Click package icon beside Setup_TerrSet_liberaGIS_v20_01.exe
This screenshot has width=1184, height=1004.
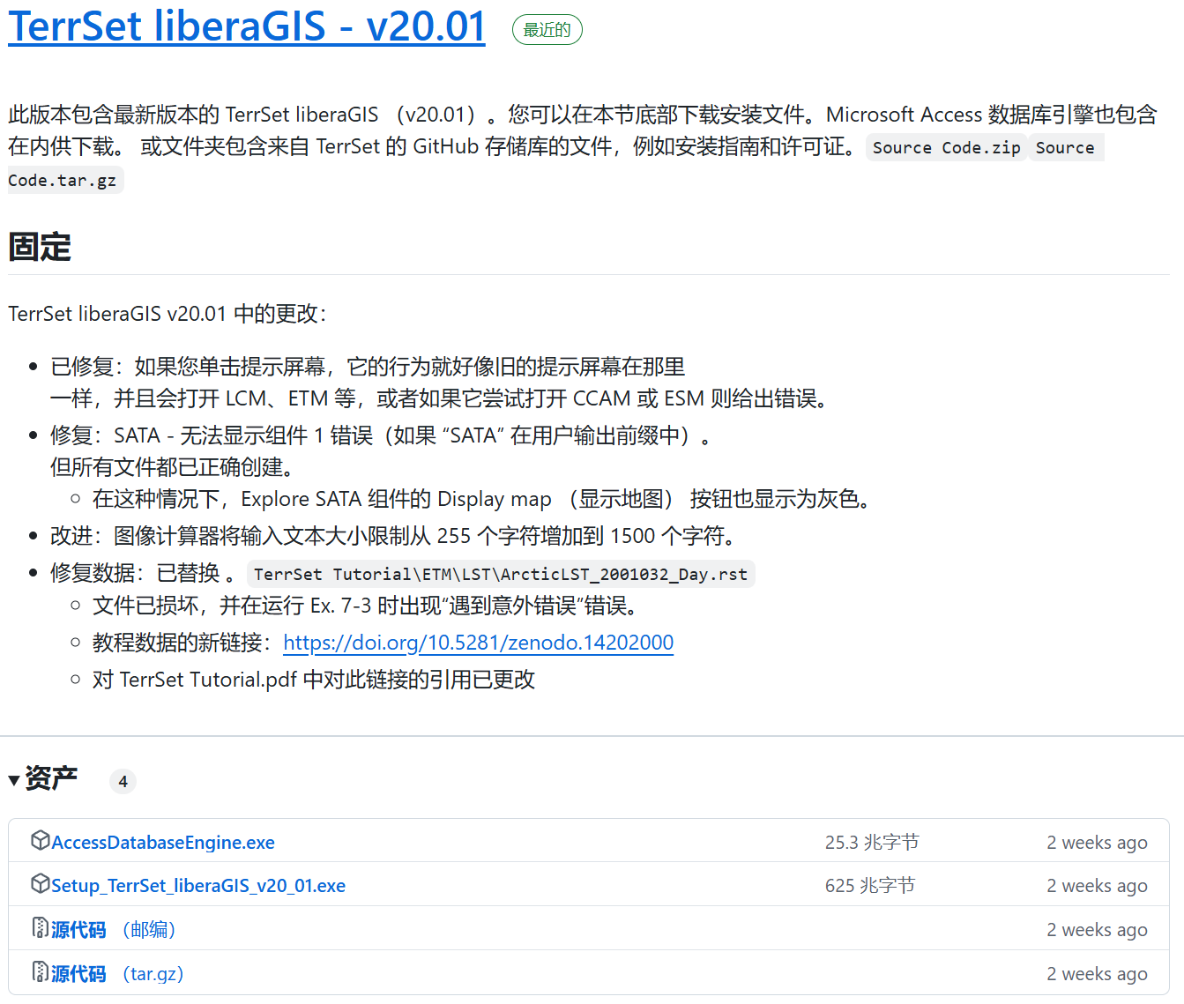[x=40, y=883]
